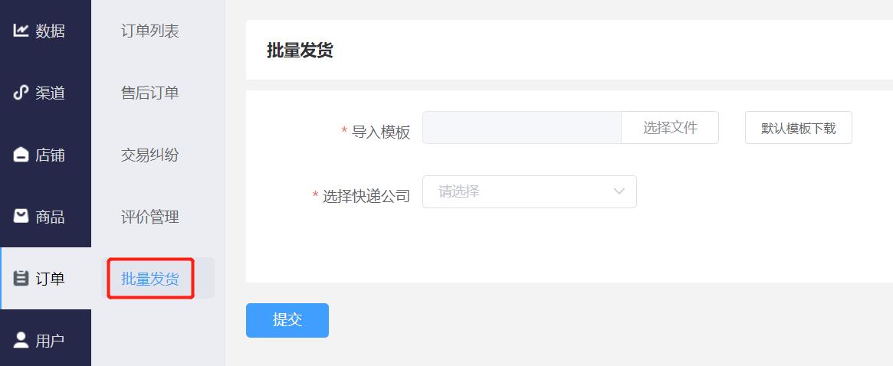893x366 pixels.
Task: Open the 请选择 courier company dropdown
Action: pyautogui.click(x=530, y=192)
